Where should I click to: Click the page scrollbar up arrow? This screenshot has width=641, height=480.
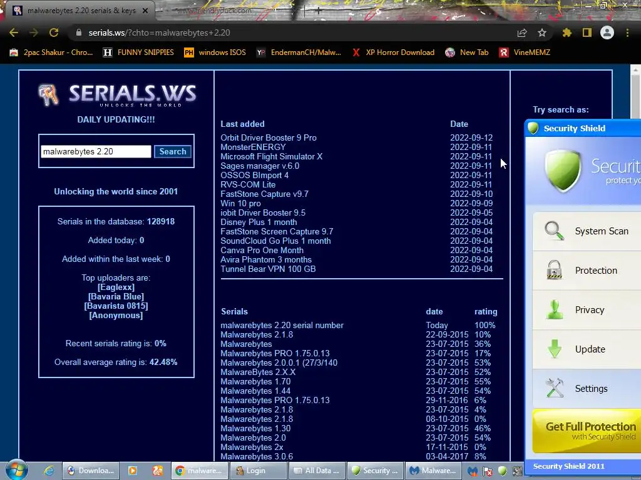pos(636,70)
